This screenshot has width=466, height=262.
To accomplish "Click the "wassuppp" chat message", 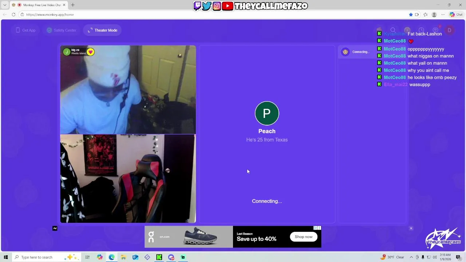I will (x=419, y=84).
